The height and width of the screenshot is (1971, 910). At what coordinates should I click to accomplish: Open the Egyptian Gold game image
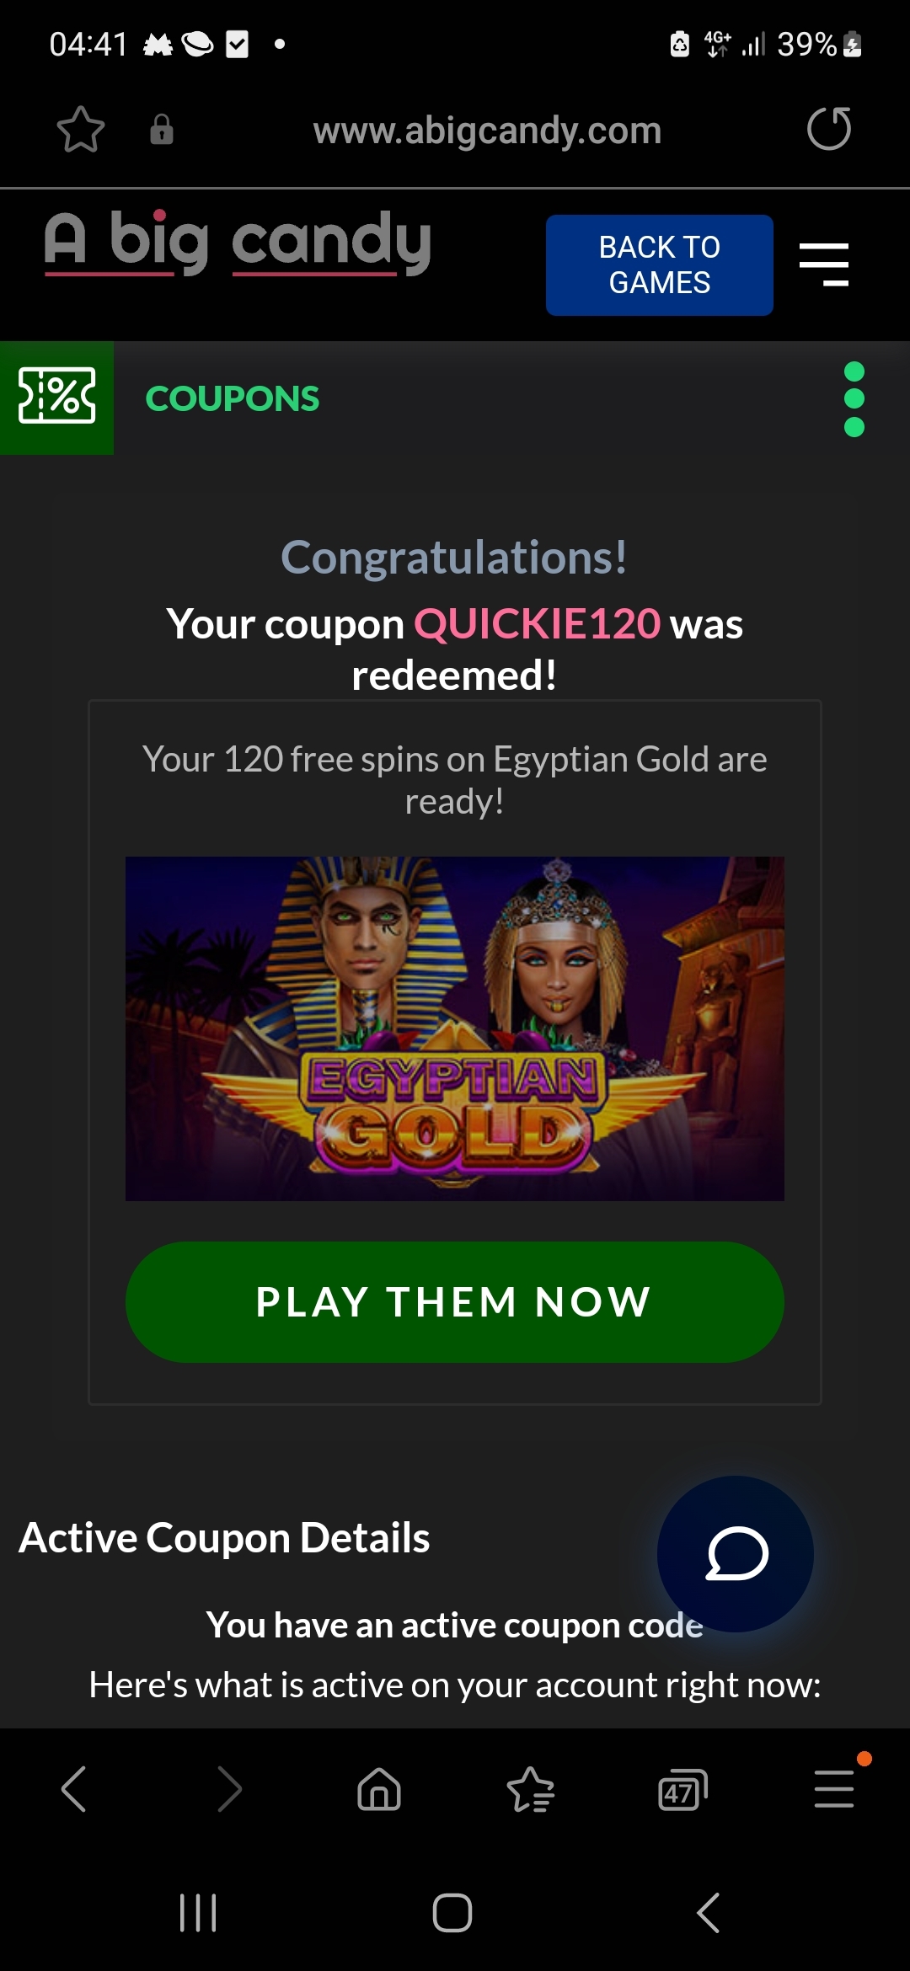pyautogui.click(x=455, y=1028)
